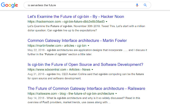Click the magnifying glass search icon

click(x=145, y=5)
